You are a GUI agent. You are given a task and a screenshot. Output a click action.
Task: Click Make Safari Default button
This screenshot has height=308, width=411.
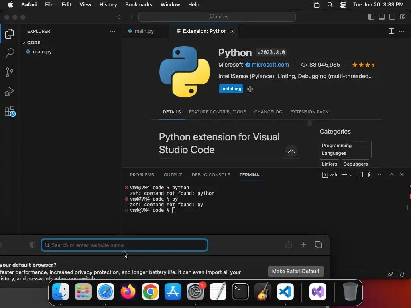pyautogui.click(x=296, y=272)
